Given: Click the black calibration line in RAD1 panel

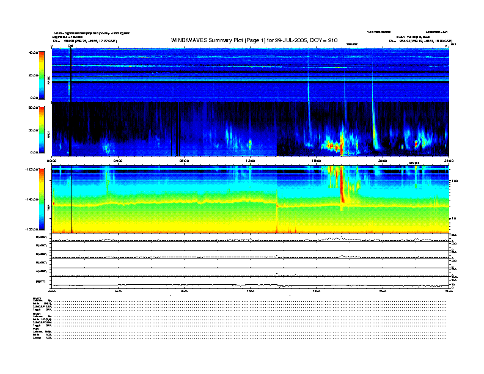Looking at the screenshot, I should (70, 129).
